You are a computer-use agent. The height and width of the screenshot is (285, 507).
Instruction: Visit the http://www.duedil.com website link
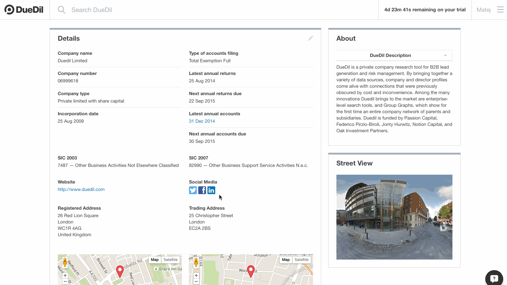click(x=81, y=190)
